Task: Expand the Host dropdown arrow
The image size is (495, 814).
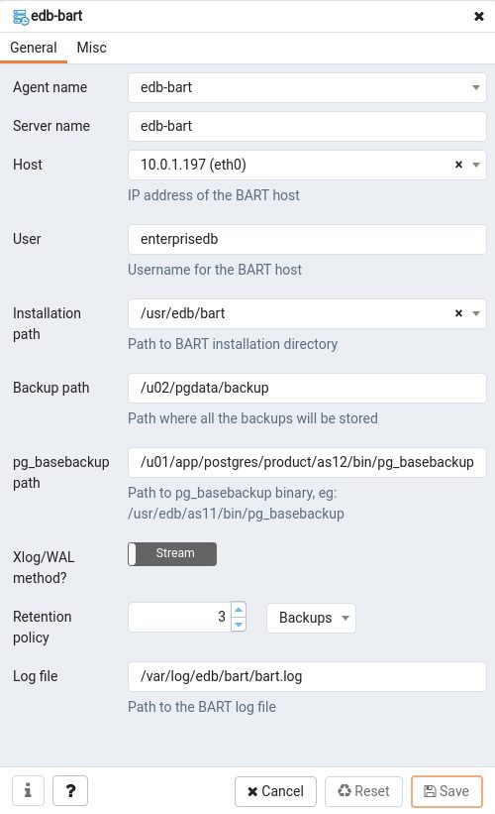Action: pyautogui.click(x=476, y=165)
